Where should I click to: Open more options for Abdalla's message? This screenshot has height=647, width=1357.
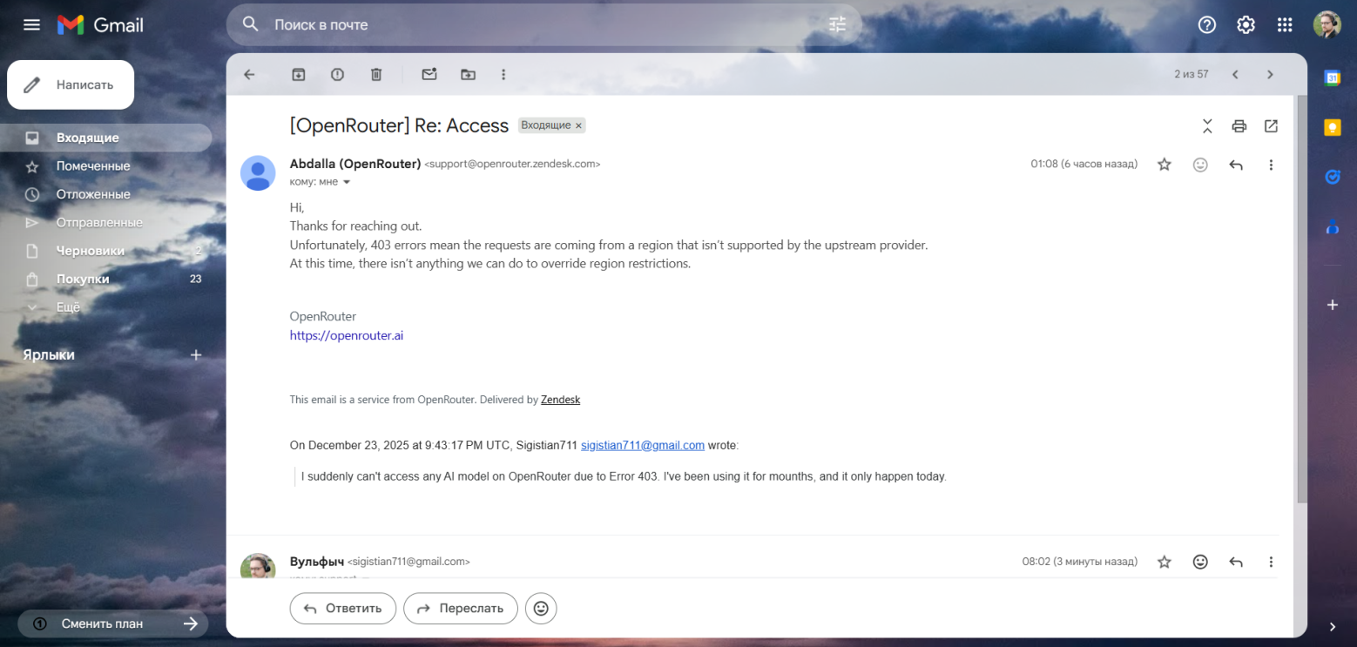coord(1271,165)
